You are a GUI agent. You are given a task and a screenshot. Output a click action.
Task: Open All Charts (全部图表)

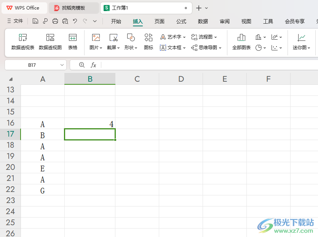tap(241, 42)
